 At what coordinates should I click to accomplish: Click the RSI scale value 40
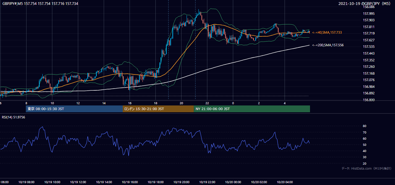click(365, 151)
